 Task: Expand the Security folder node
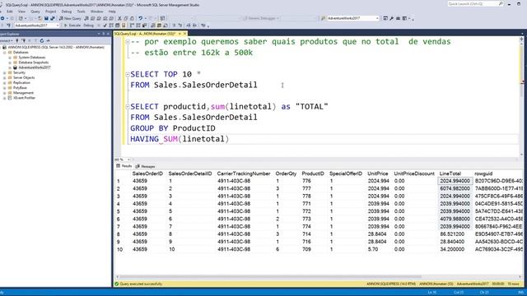(x=5, y=72)
